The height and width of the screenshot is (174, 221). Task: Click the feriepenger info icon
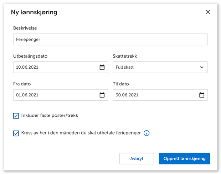click(x=147, y=133)
